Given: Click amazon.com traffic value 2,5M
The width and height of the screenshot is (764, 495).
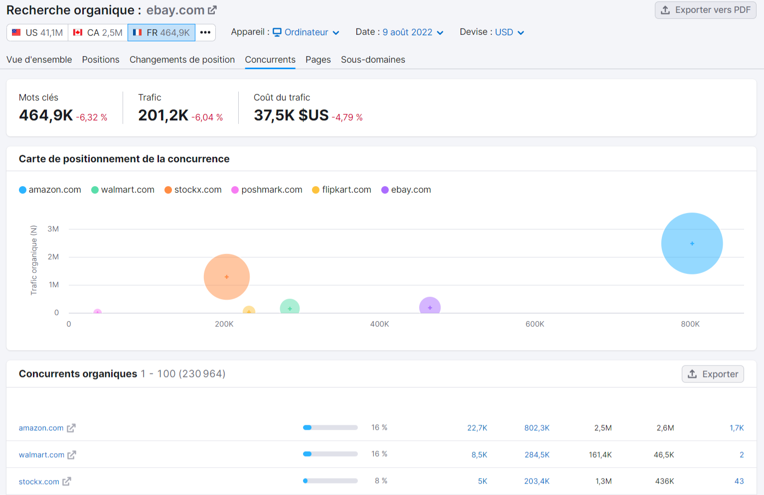Looking at the screenshot, I should [603, 428].
